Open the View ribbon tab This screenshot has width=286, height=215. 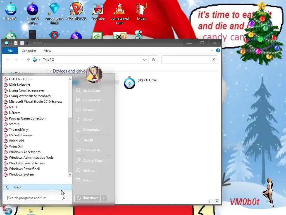[x=47, y=51]
